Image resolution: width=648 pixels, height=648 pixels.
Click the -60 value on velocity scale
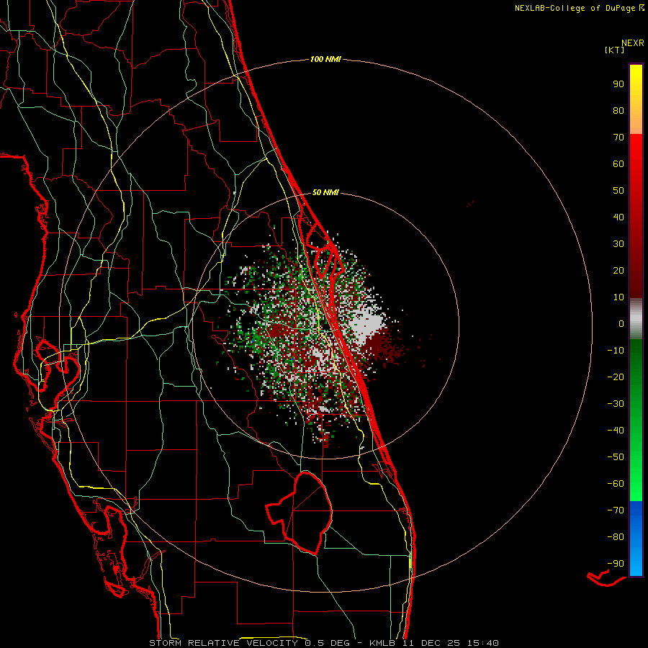(x=616, y=484)
